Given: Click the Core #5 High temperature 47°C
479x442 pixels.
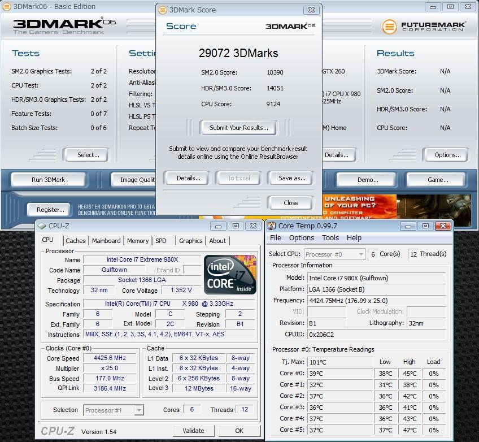Looking at the screenshot, I should (410, 430).
